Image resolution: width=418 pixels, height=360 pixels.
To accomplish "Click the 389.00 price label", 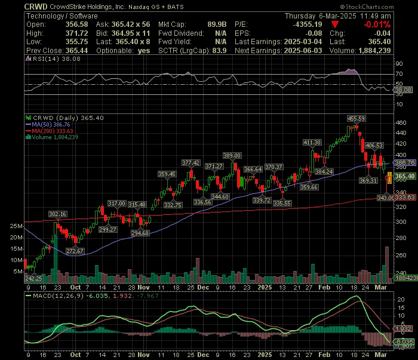I will [232, 155].
